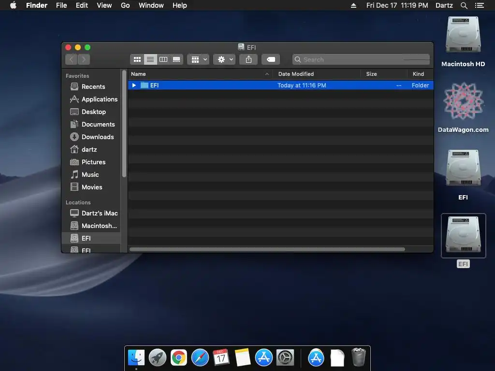Screen dimensions: 495x371
Task: Select Macintosh HD volume in sidebar
Action: (91, 226)
